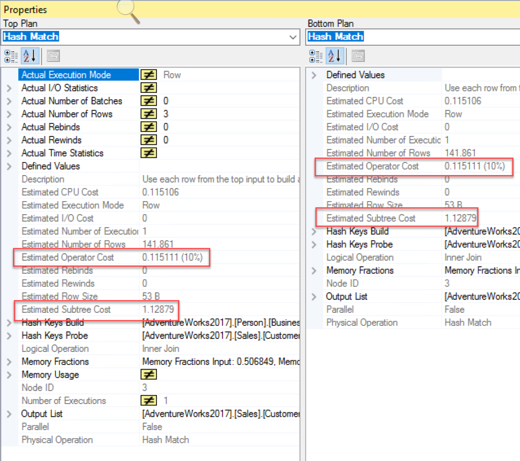Screen dimensions: 520x461
Task: Click the not-equal icon beside Memory Usage
Action: (x=148, y=375)
